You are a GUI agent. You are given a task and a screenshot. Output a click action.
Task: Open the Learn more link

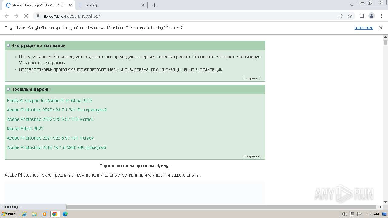364,28
